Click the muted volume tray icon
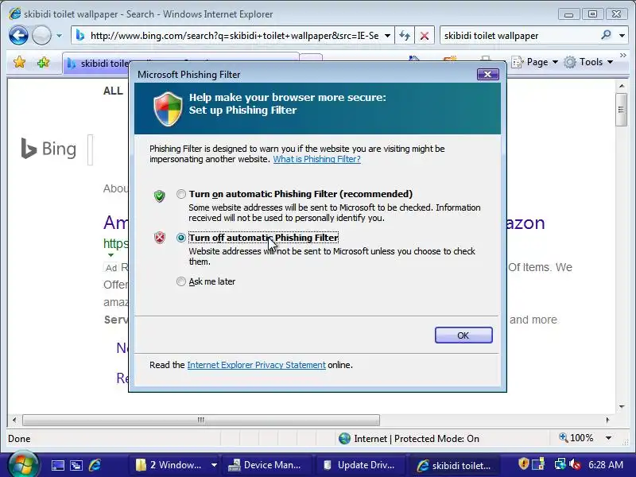Screen dimensions: 636x477 (x=575, y=464)
